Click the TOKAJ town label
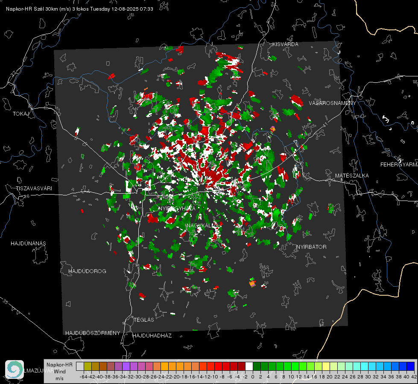This screenshot has width=418, height=384. point(21,114)
